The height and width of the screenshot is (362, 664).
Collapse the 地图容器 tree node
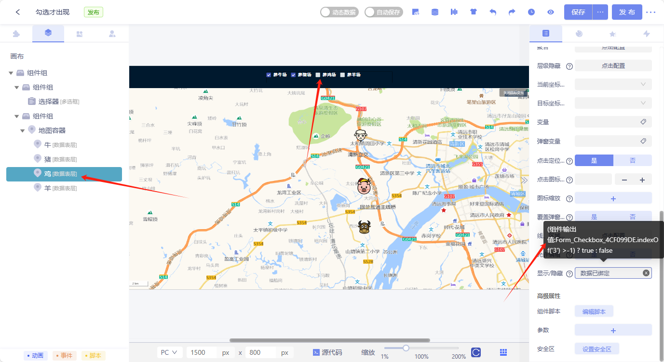click(x=22, y=131)
